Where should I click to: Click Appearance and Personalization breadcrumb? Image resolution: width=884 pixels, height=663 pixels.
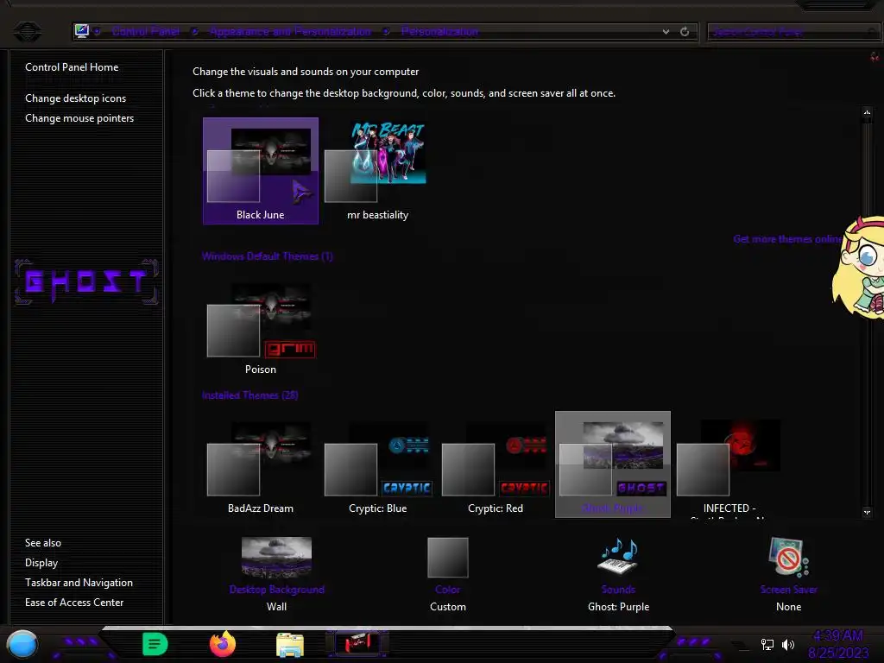(290, 32)
